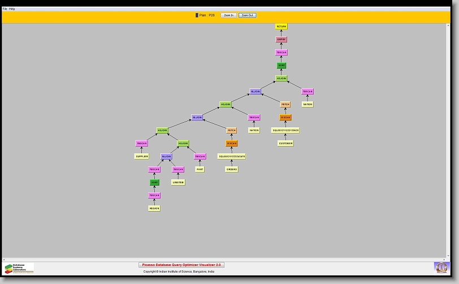
Task: Click the ORDERS table node
Action: click(x=231, y=169)
